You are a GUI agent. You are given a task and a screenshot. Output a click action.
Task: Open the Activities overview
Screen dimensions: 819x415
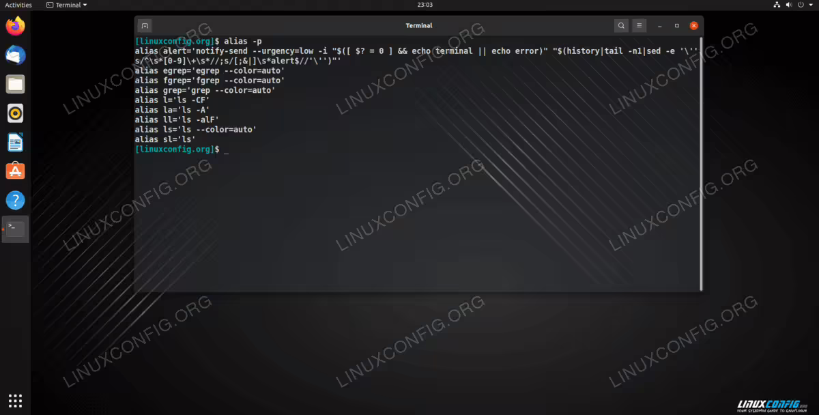coord(18,5)
